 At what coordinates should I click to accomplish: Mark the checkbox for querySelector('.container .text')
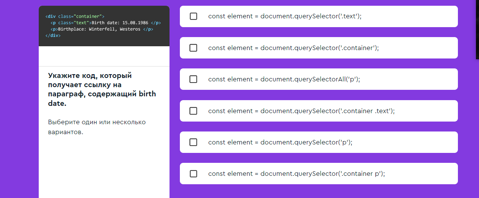click(194, 111)
